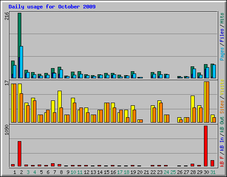Select green weekend day label "25"

coord(173,172)
